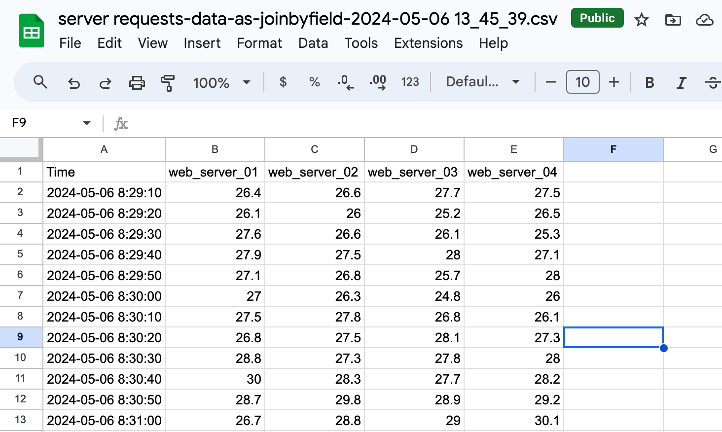The width and height of the screenshot is (722, 432).
Task: Open the Data menu
Action: [313, 43]
